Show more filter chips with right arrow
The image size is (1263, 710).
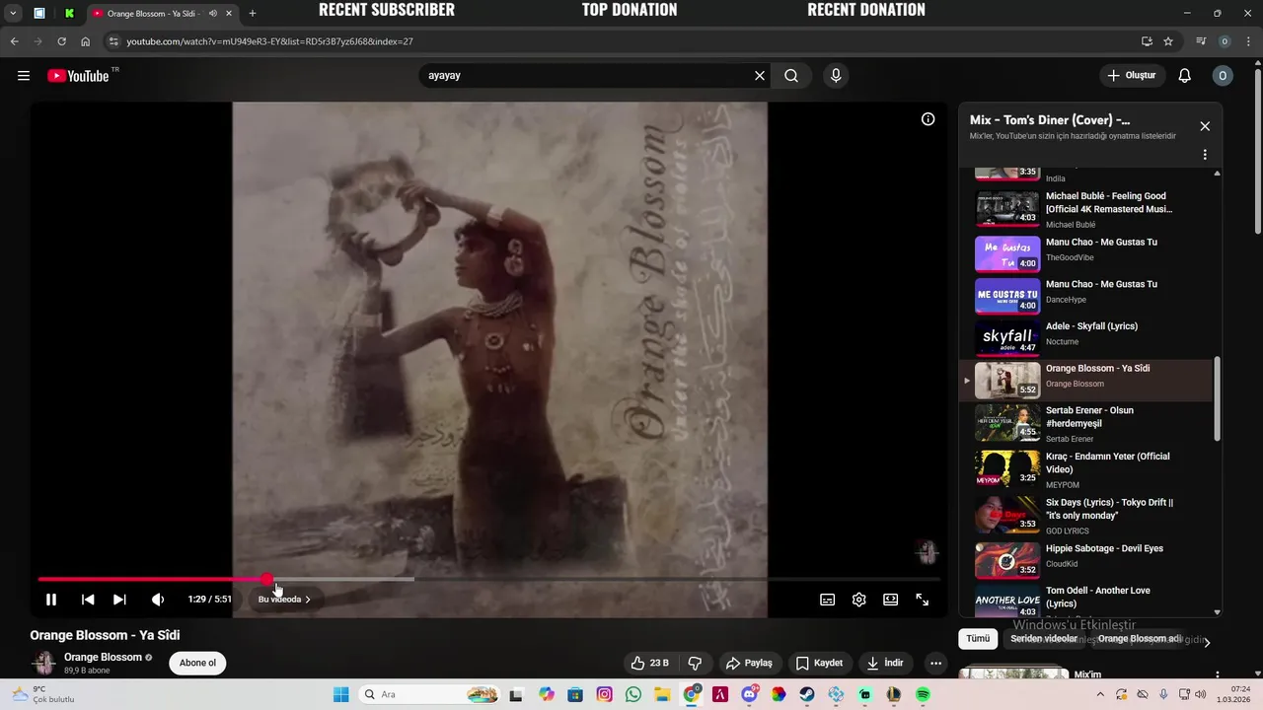(x=1207, y=642)
